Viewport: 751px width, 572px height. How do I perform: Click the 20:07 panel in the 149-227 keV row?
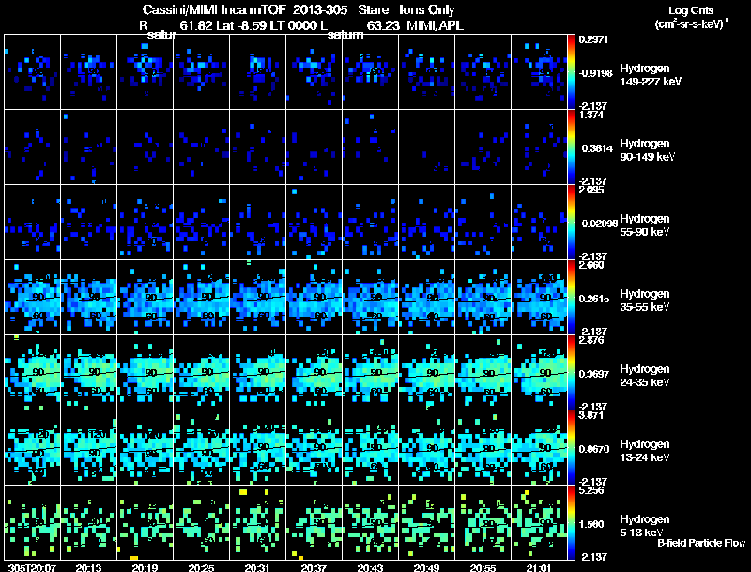(32, 71)
